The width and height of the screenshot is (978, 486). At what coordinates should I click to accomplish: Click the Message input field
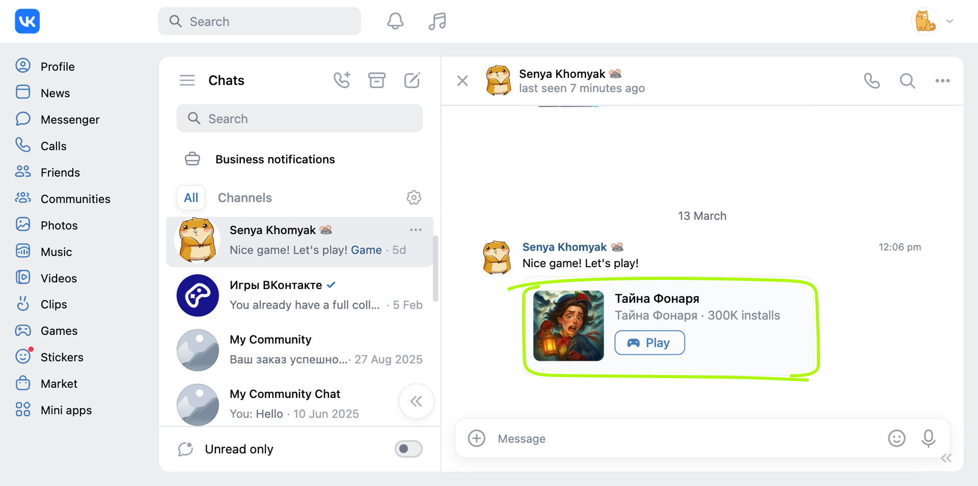click(688, 438)
